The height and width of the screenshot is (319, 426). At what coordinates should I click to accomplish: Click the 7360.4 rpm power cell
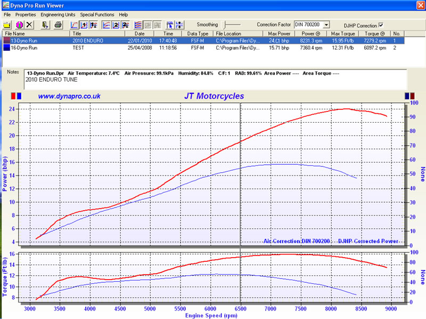(x=311, y=47)
